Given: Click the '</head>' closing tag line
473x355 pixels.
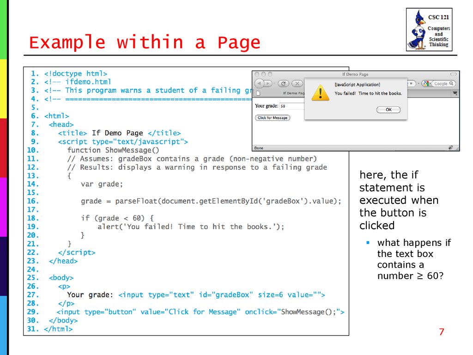Looking at the screenshot, I should 63,261.
